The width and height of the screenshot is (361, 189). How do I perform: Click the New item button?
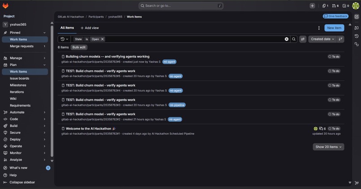tap(334, 28)
